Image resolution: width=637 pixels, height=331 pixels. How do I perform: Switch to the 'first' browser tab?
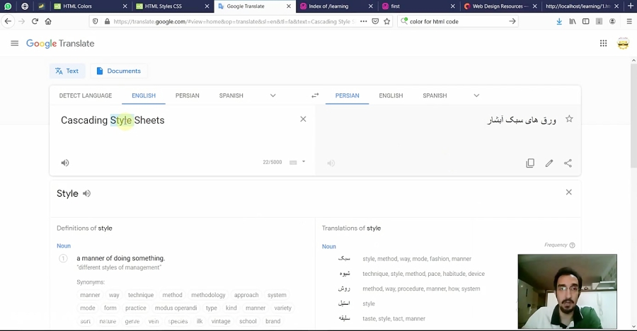pyautogui.click(x=418, y=6)
